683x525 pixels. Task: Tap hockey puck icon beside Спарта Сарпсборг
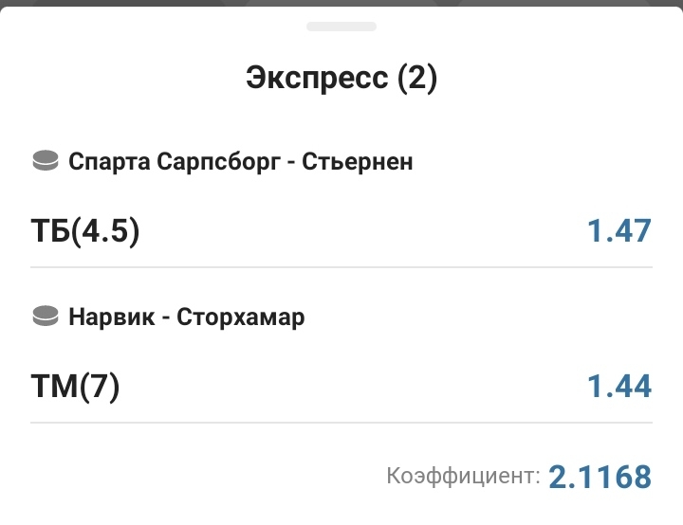click(46, 161)
